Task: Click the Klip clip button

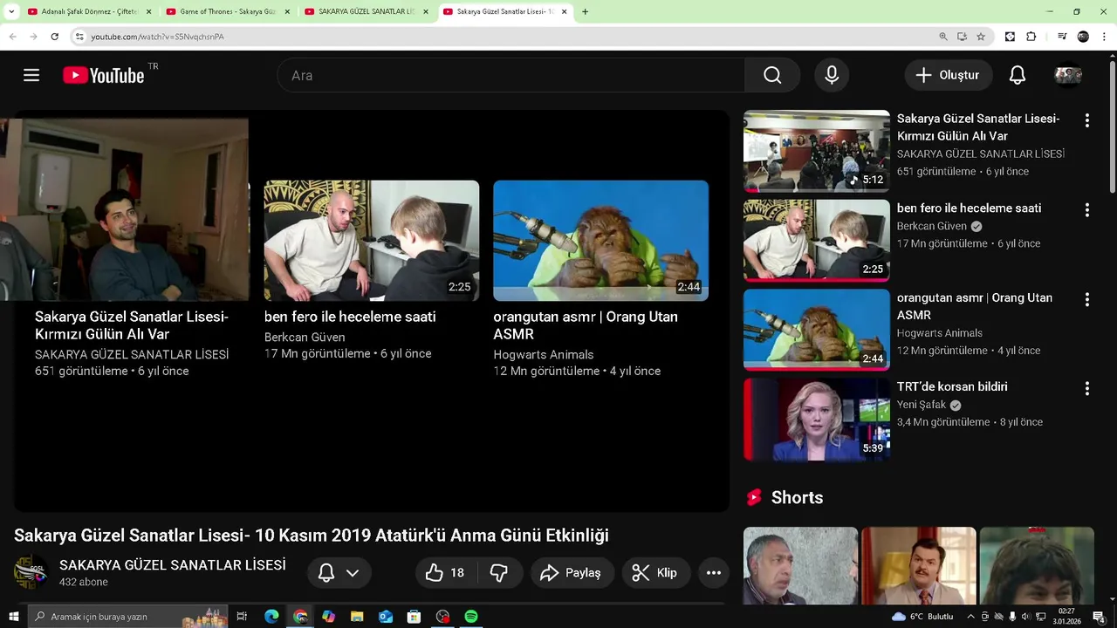Action: (x=655, y=573)
